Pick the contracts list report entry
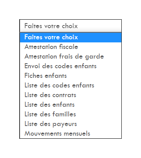This screenshot has height=158, width=141. (70, 95)
